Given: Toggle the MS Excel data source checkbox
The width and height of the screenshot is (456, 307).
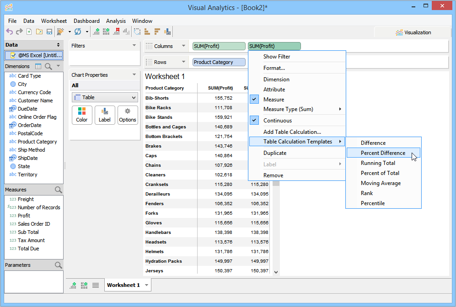Looking at the screenshot, I should 13,55.
